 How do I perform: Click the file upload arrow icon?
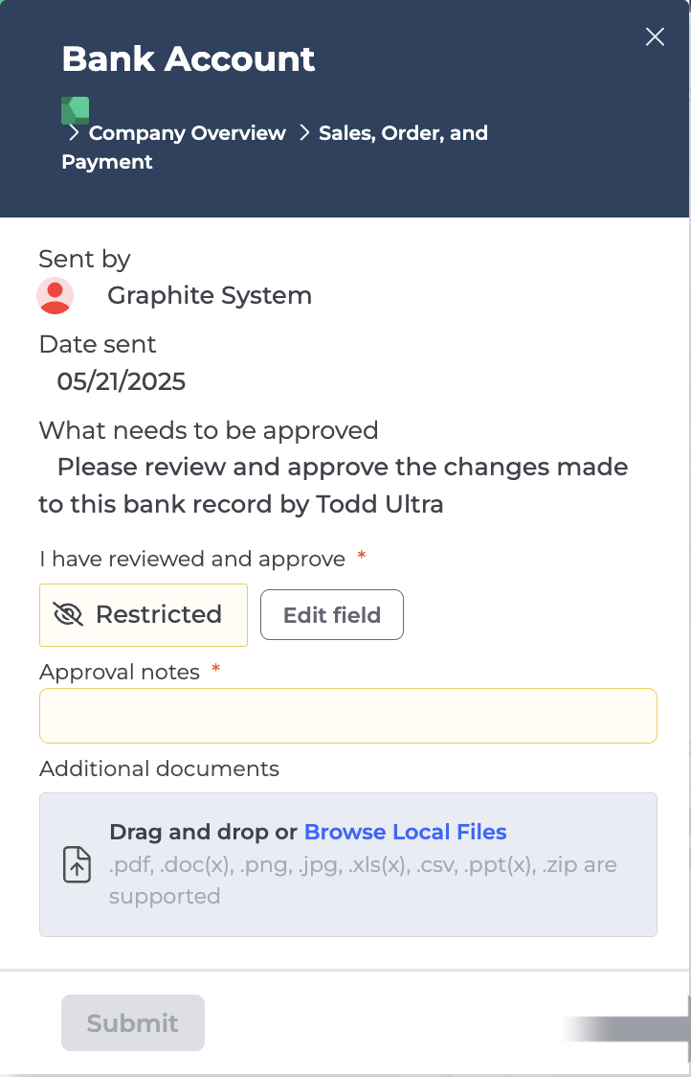click(x=77, y=864)
